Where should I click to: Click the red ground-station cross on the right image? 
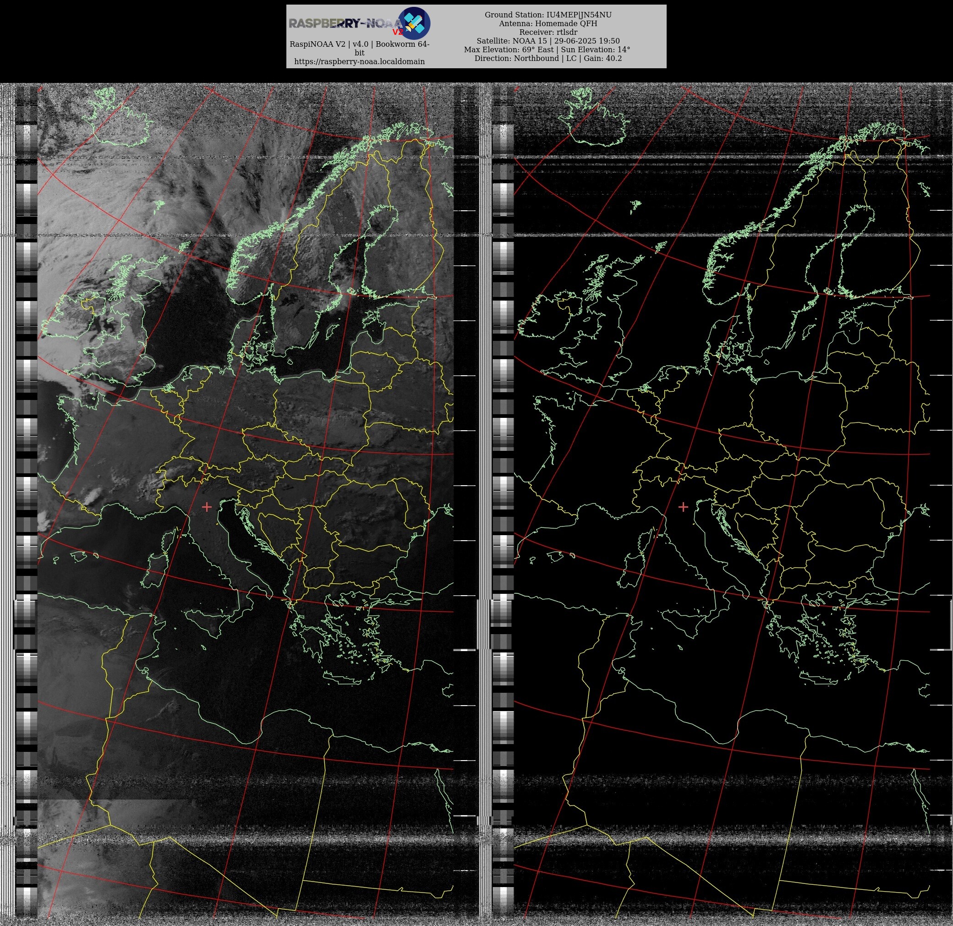coord(683,507)
